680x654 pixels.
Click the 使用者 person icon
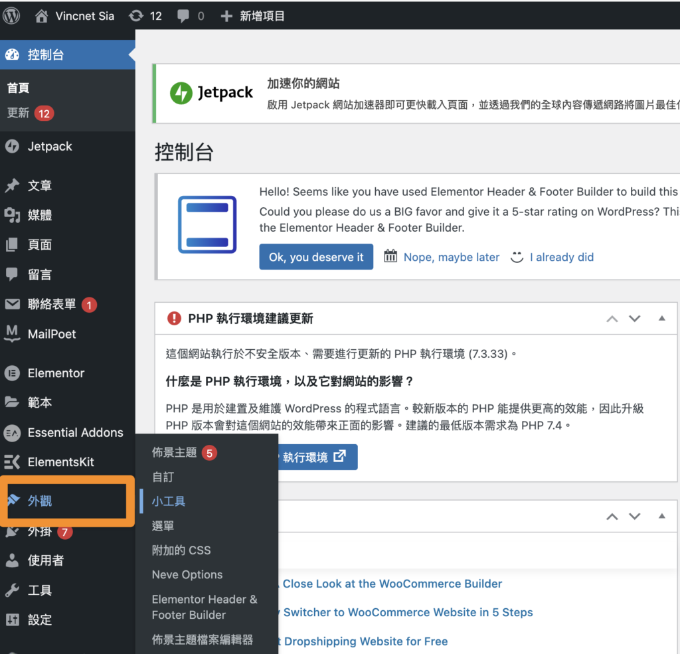(x=12, y=560)
